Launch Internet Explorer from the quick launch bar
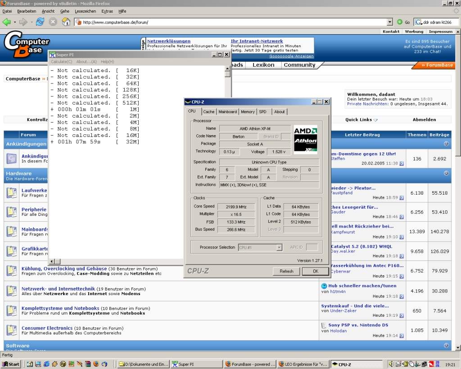Screen dimensions: 461x369 point(46,364)
